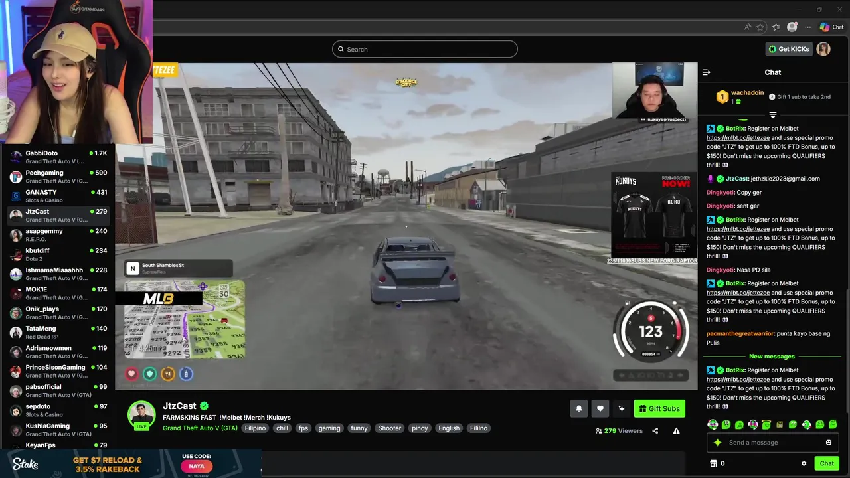Open MOK1E channel in sidebar
The image size is (850, 478).
point(58,293)
